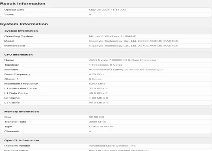Image resolution: width=212 pixels, height=151 pixels.
Task: Select the 'L1 Data Cache' label
Action: pyautogui.click(x=16, y=93)
